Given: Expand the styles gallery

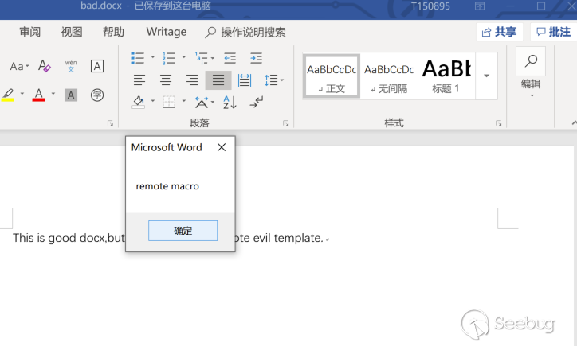Looking at the screenshot, I should [486, 76].
